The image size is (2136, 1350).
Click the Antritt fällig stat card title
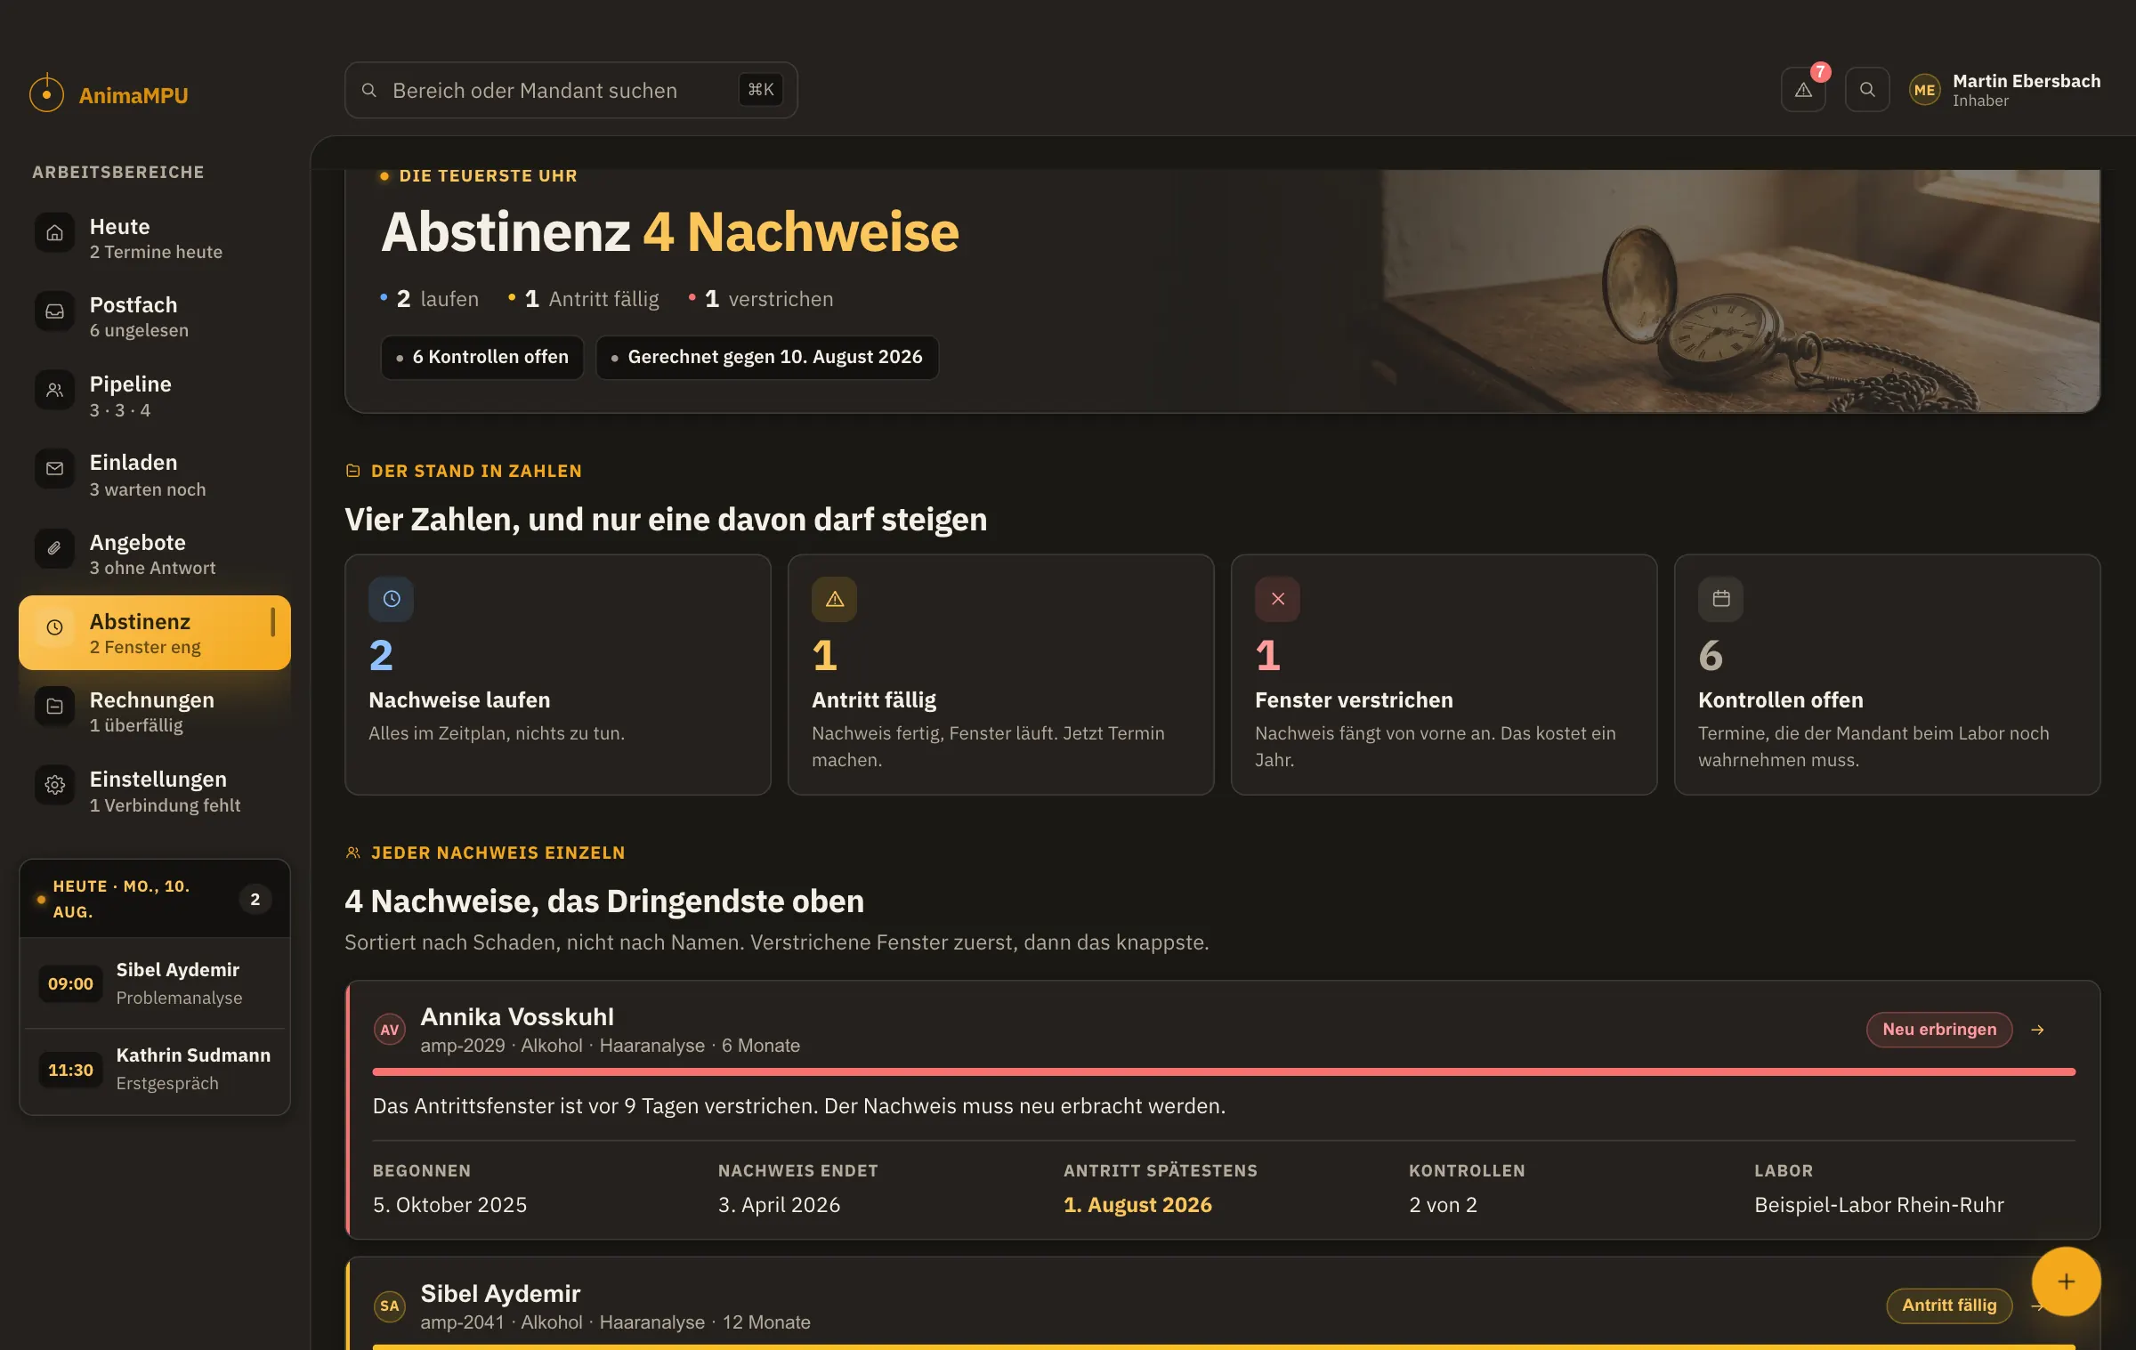[x=874, y=699]
